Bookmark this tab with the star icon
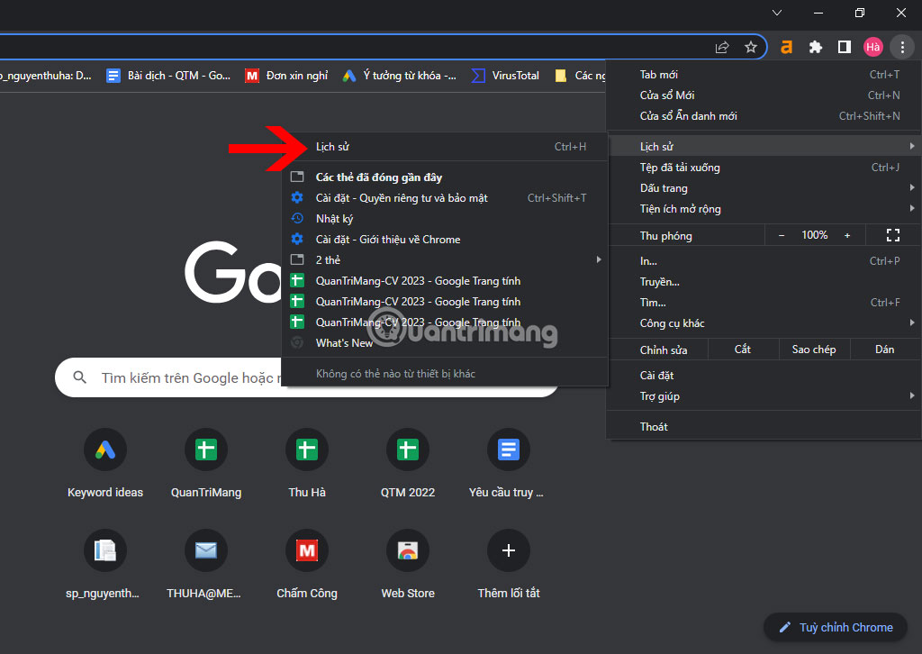Image resolution: width=922 pixels, height=654 pixels. point(751,48)
